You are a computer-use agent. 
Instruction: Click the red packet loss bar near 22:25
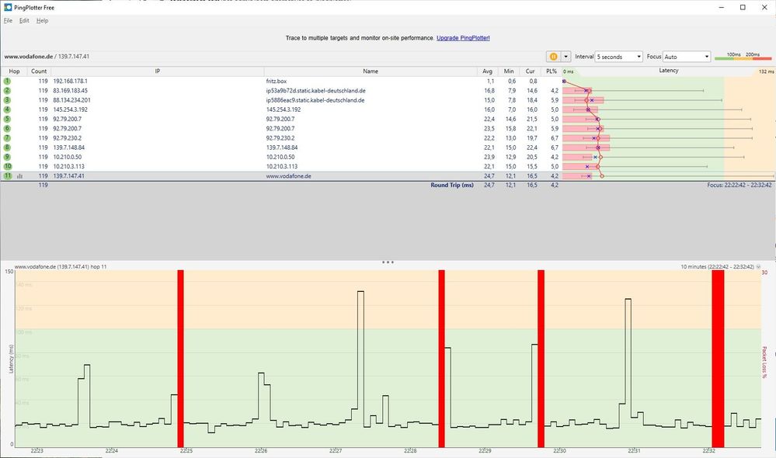181,359
